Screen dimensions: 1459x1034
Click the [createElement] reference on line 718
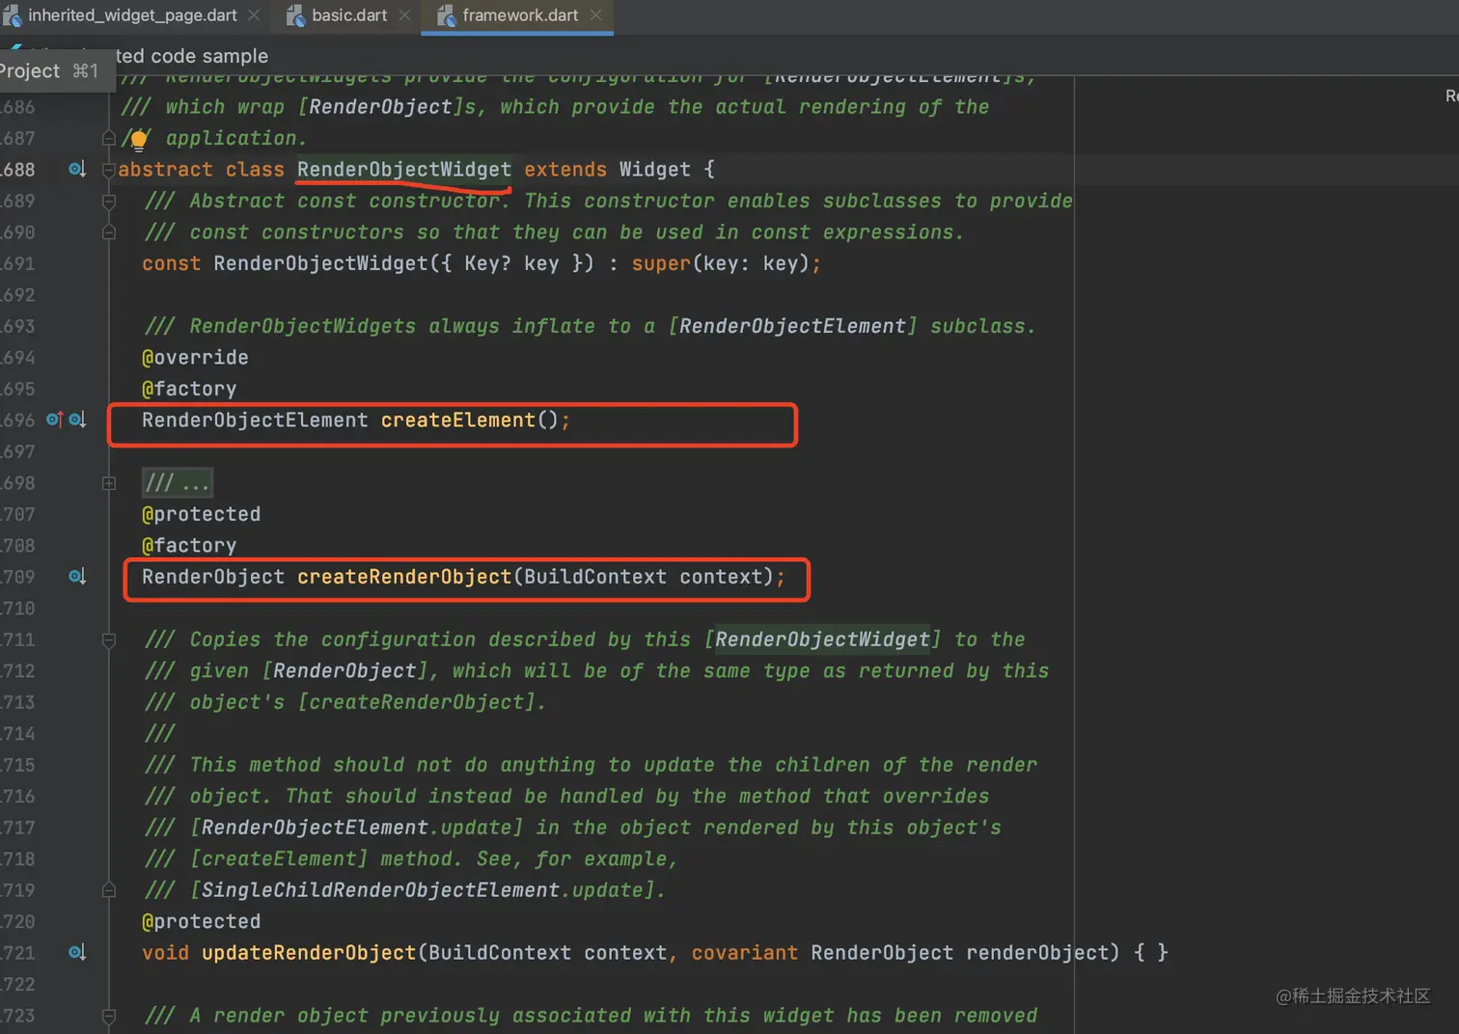[x=279, y=859]
